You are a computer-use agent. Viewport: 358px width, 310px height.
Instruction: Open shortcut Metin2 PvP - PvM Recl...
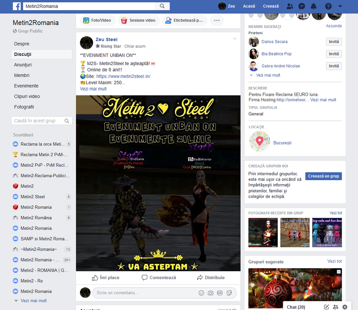tap(42, 165)
